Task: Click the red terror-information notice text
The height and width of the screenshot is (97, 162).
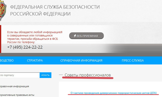Action: (x=35, y=37)
